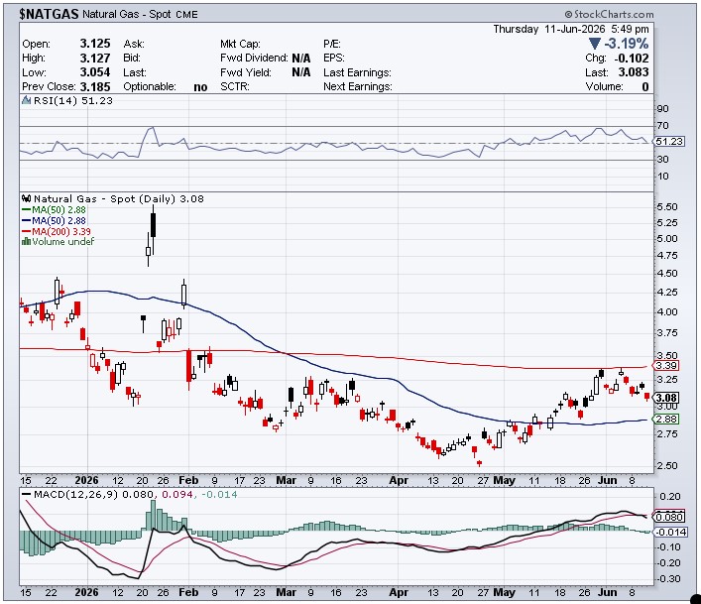Viewport: 701px width, 604px height.
Task: Click the red MA(200) 3.39 legend entry
Action: pos(57,231)
